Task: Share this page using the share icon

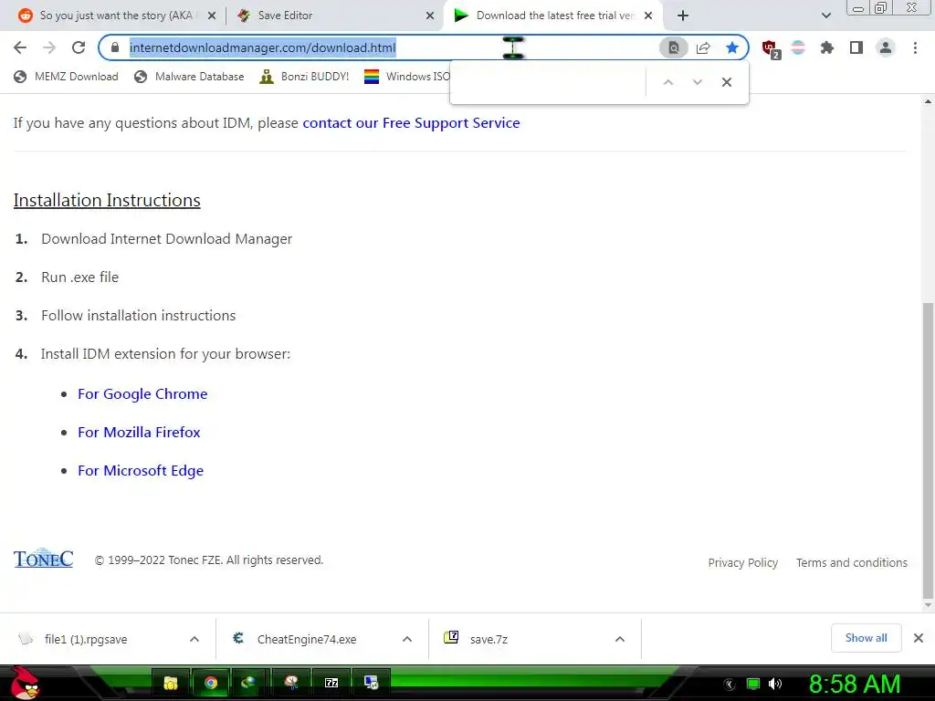Action: click(x=703, y=47)
